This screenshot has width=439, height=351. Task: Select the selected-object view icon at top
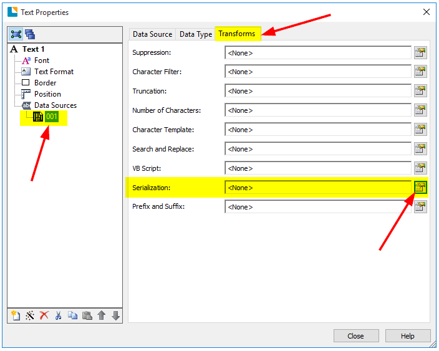point(16,34)
